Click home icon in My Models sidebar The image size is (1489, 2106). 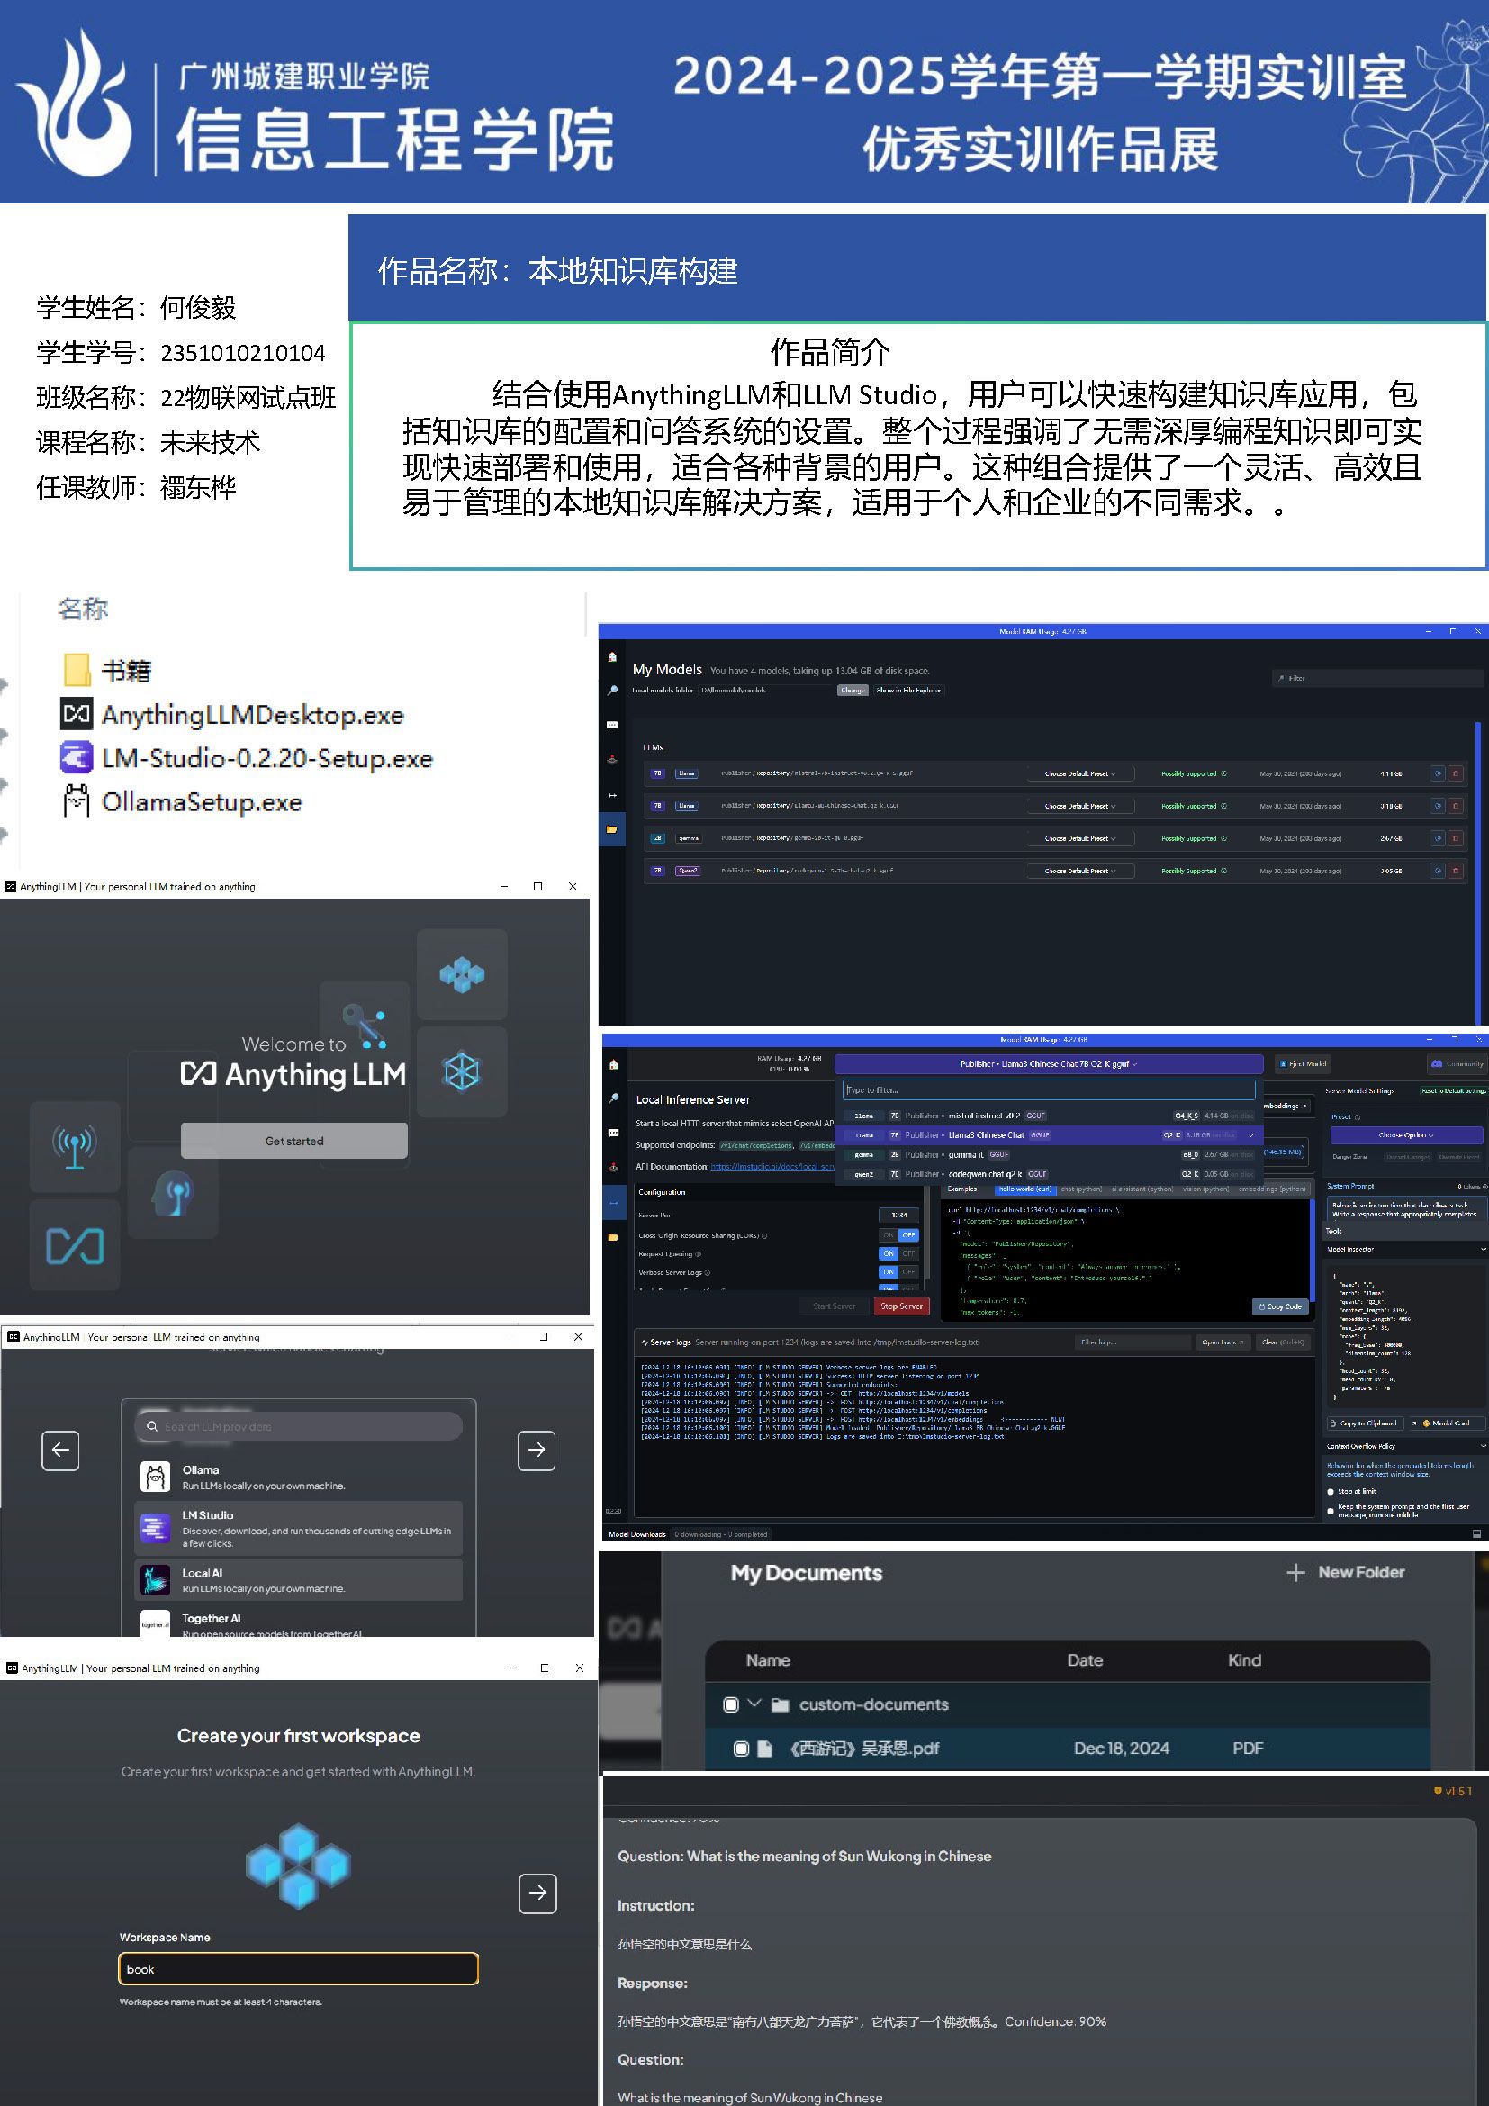pos(612,656)
